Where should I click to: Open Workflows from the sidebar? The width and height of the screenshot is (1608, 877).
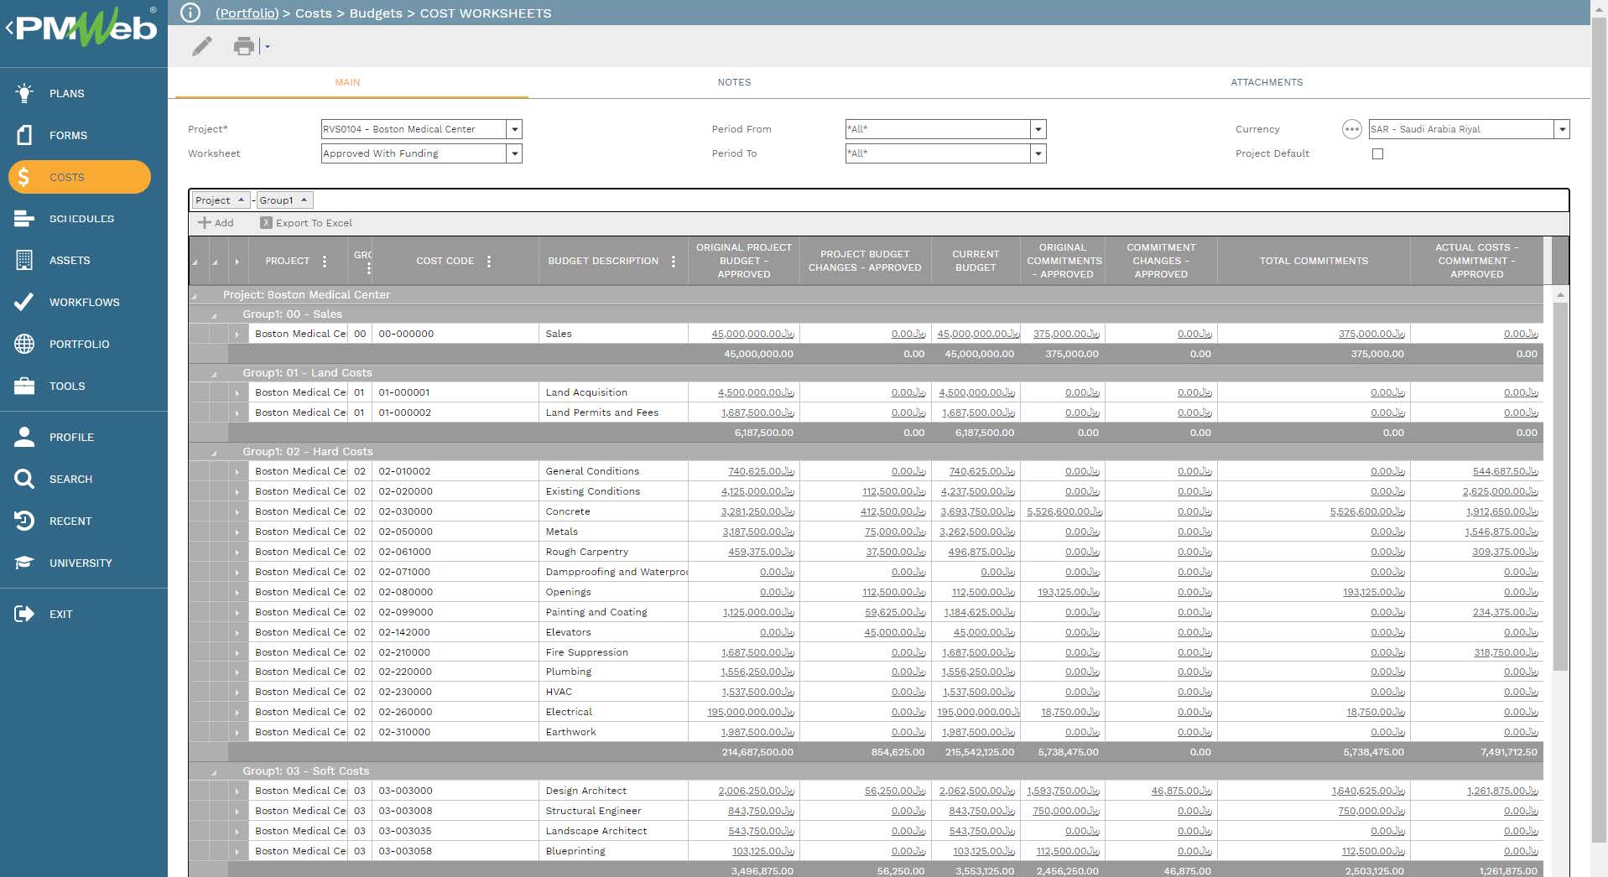pyautogui.click(x=84, y=302)
